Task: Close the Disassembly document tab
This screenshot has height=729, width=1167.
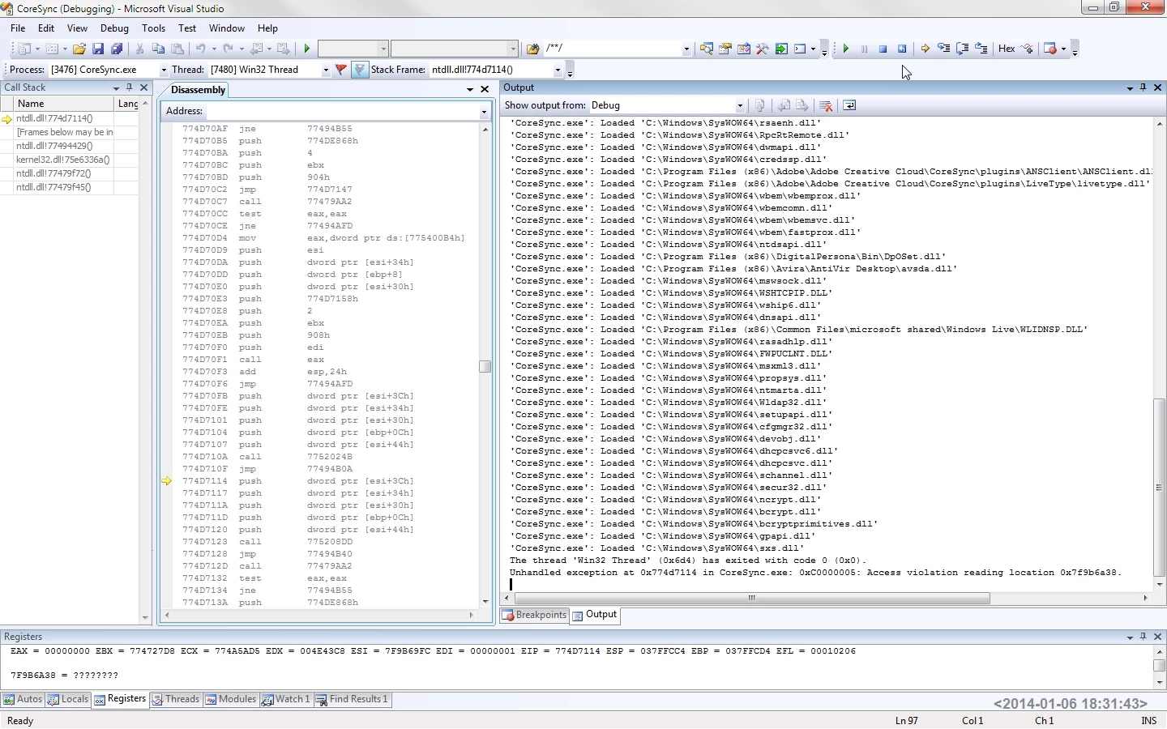Action: [x=485, y=89]
